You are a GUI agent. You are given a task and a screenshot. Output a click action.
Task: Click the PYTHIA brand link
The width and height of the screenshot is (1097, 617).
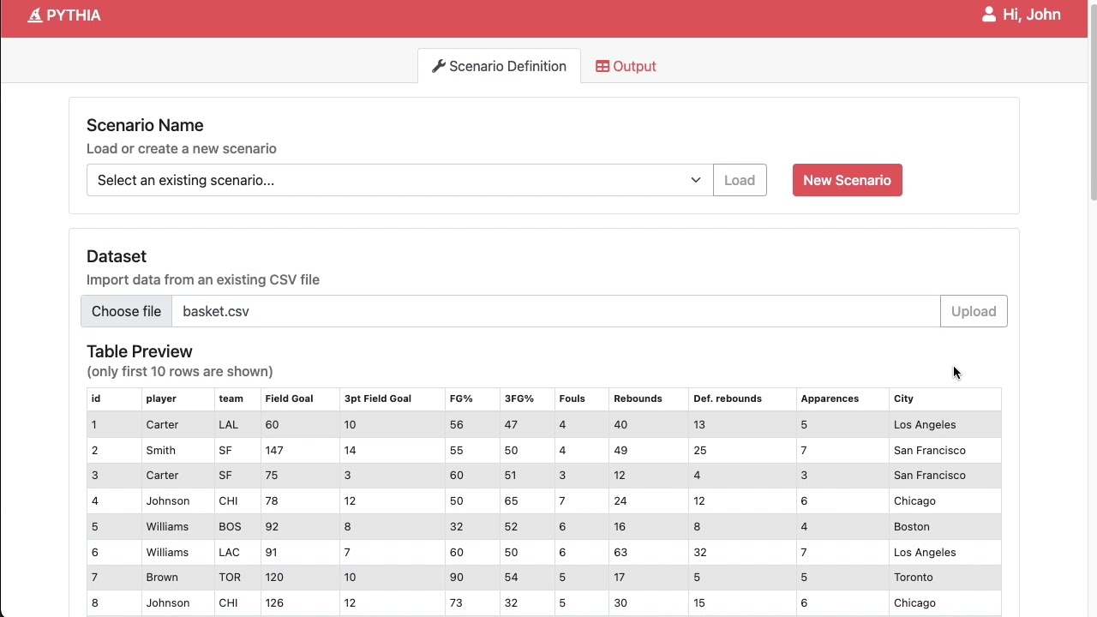point(64,15)
